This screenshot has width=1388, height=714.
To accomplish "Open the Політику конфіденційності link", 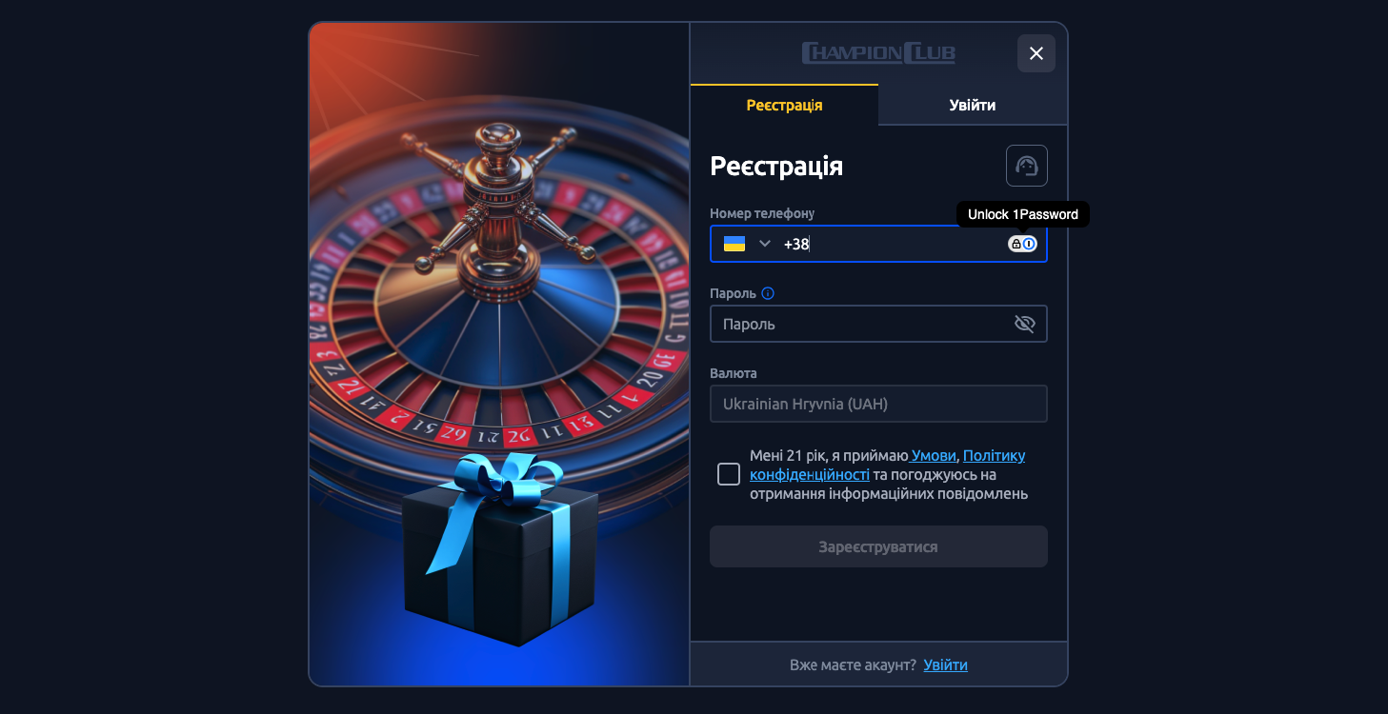I will point(888,465).
